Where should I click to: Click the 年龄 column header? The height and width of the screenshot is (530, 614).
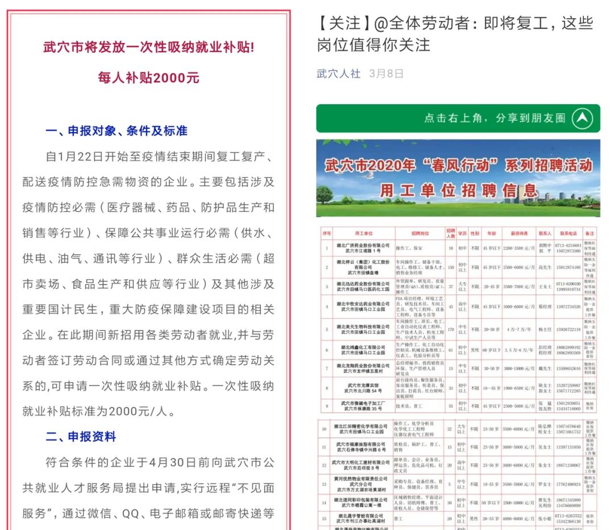[x=491, y=234]
